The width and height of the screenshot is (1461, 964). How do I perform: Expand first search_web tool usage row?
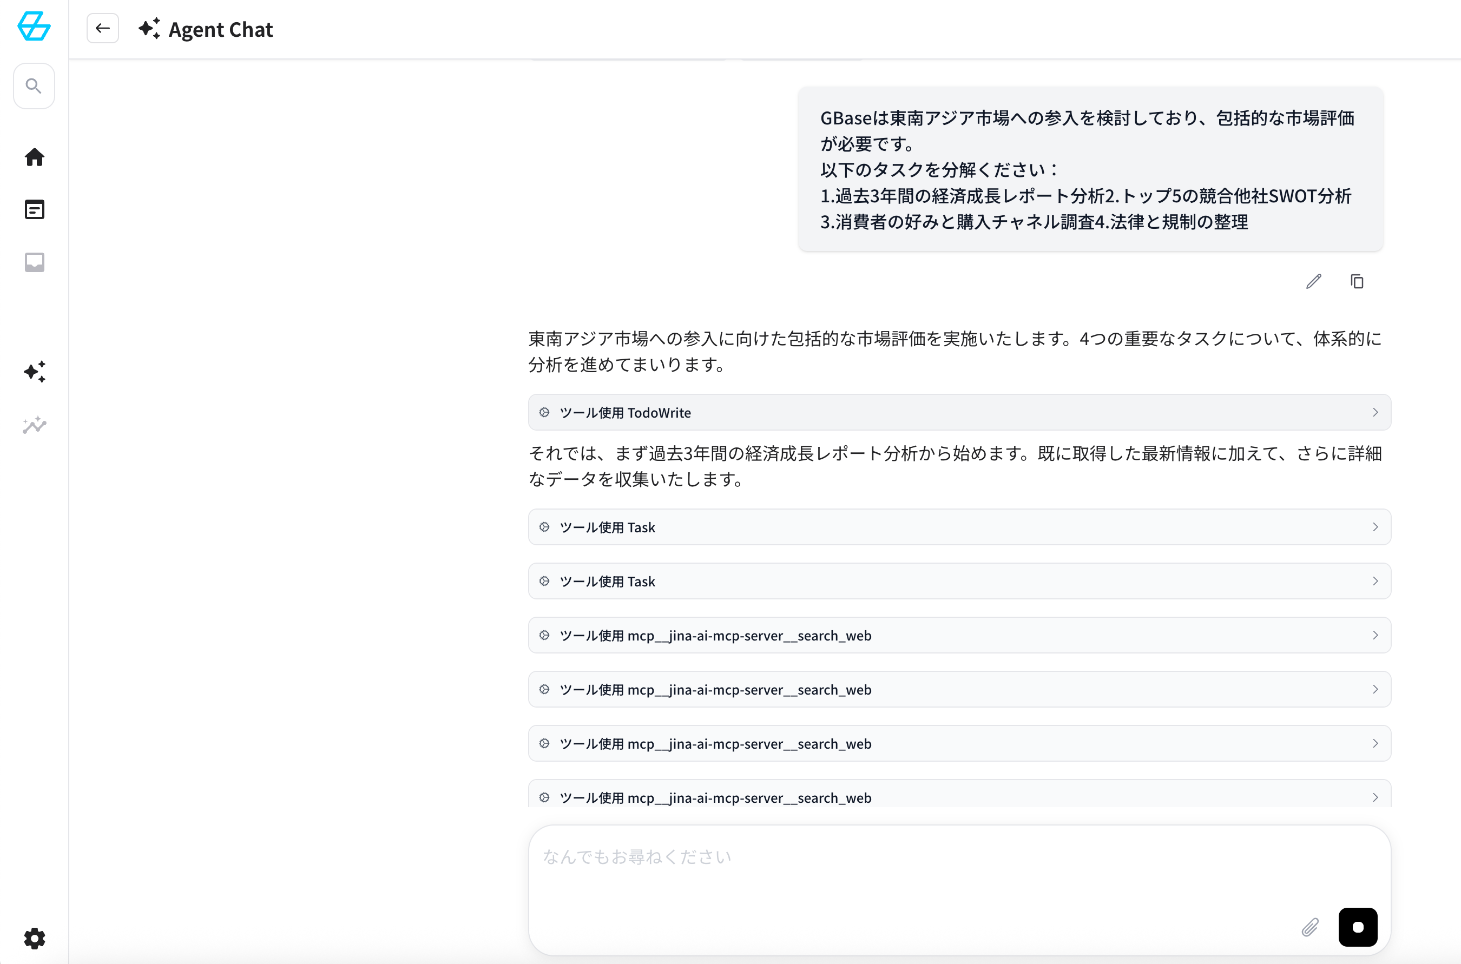(959, 635)
